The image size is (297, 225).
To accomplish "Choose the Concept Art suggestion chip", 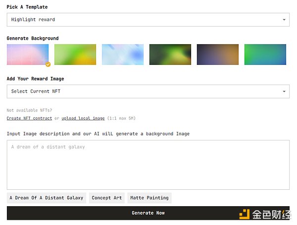I will click(107, 198).
